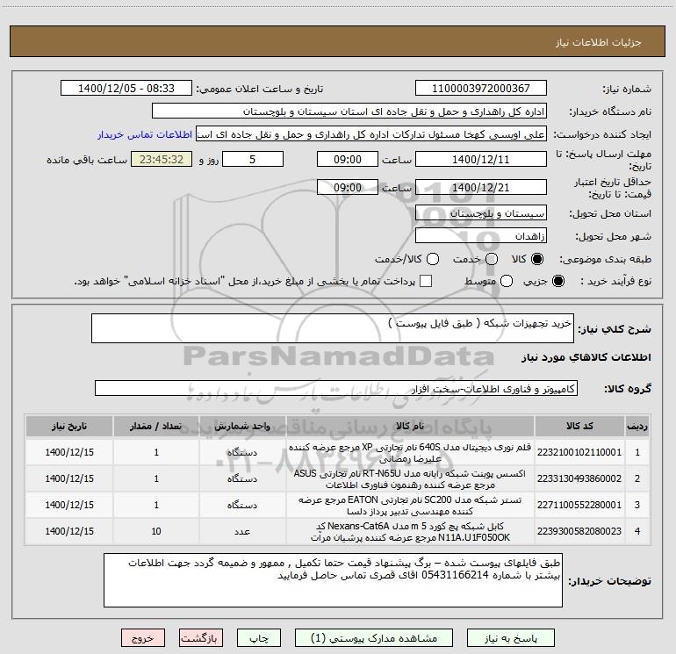The height and width of the screenshot is (654, 676).
Task: Click the چاپ print button
Action: (x=259, y=638)
